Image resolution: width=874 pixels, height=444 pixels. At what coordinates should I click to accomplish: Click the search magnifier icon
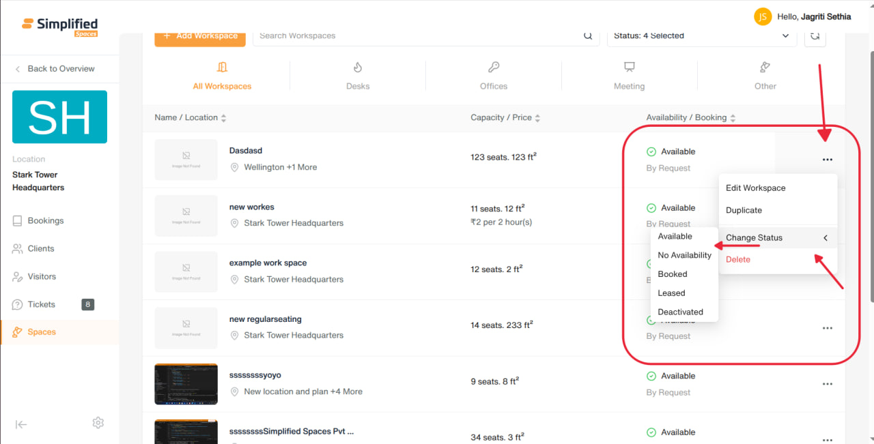click(x=588, y=36)
